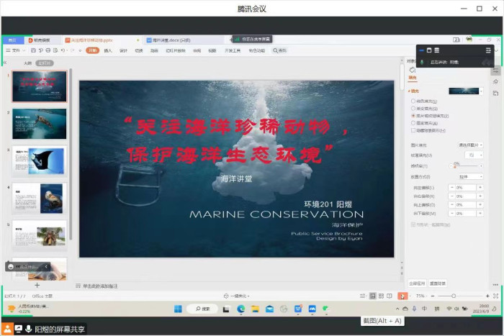Switch to slide sorter grid view icon

[x=381, y=296]
